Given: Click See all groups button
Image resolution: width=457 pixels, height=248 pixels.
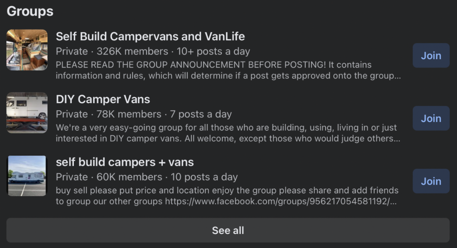Looking at the screenshot, I should [228, 230].
